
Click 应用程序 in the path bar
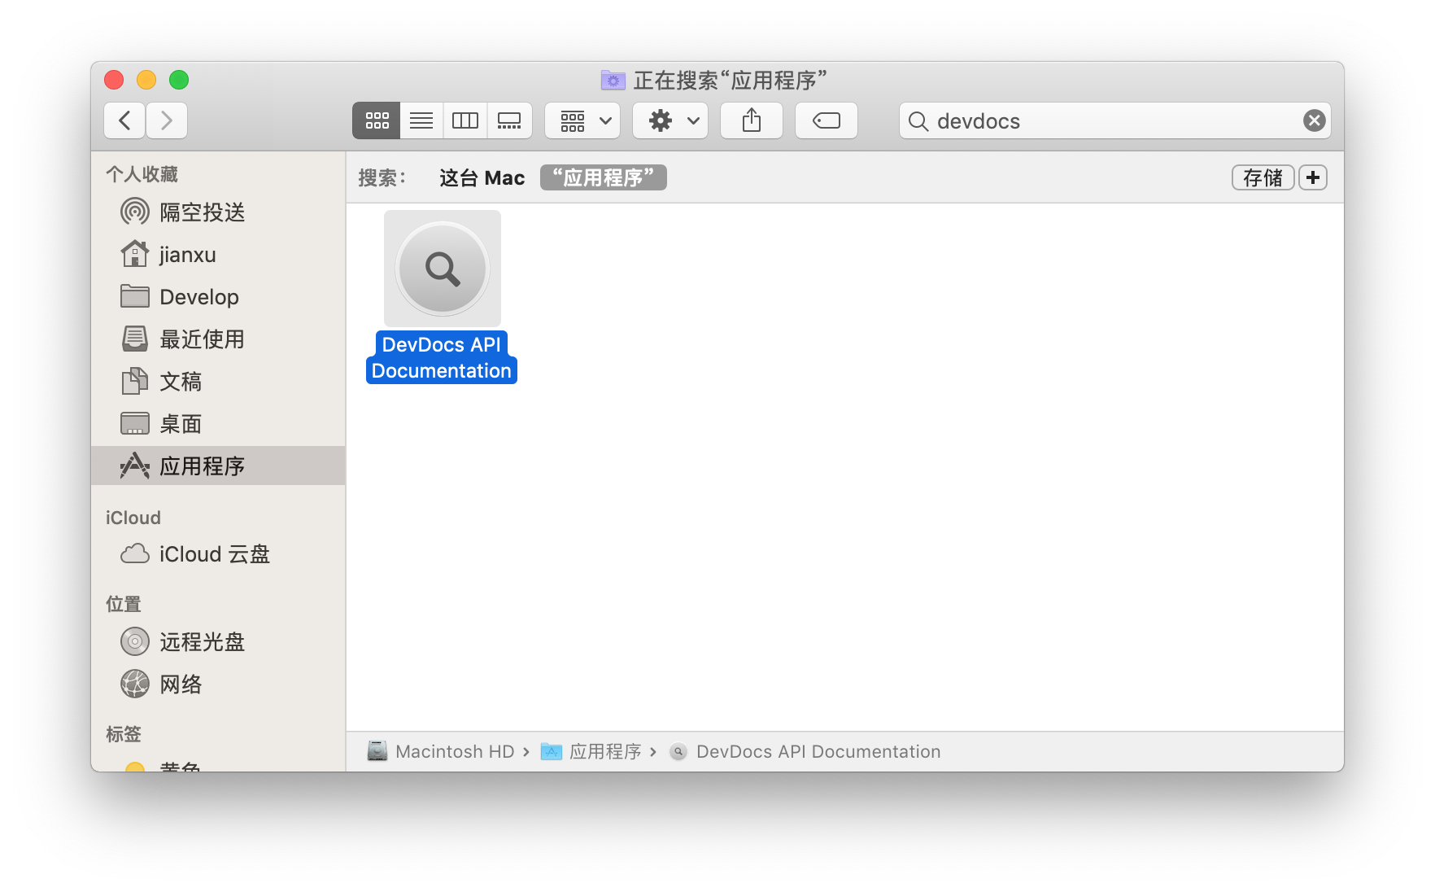point(591,751)
